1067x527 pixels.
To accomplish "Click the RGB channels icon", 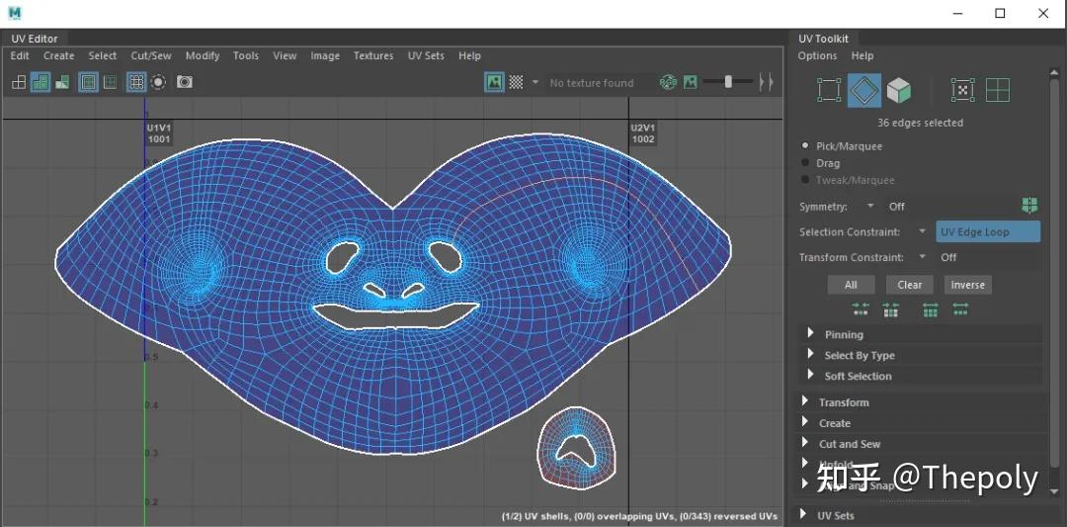I will tap(668, 82).
